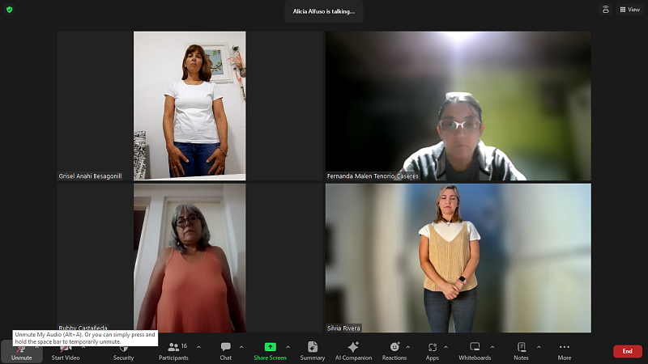Click the red End button

[x=627, y=351]
